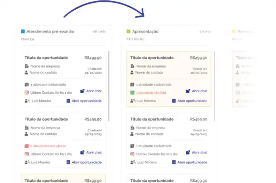Click the Apresentação column scrollbar

214,85
